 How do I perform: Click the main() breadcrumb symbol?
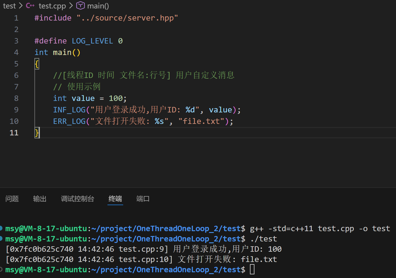click(98, 6)
